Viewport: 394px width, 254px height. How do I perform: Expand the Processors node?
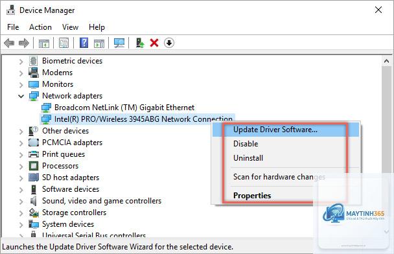pyautogui.click(x=21, y=167)
